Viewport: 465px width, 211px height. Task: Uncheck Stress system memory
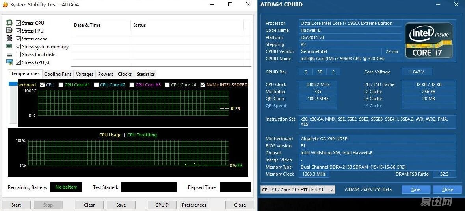point(18,47)
